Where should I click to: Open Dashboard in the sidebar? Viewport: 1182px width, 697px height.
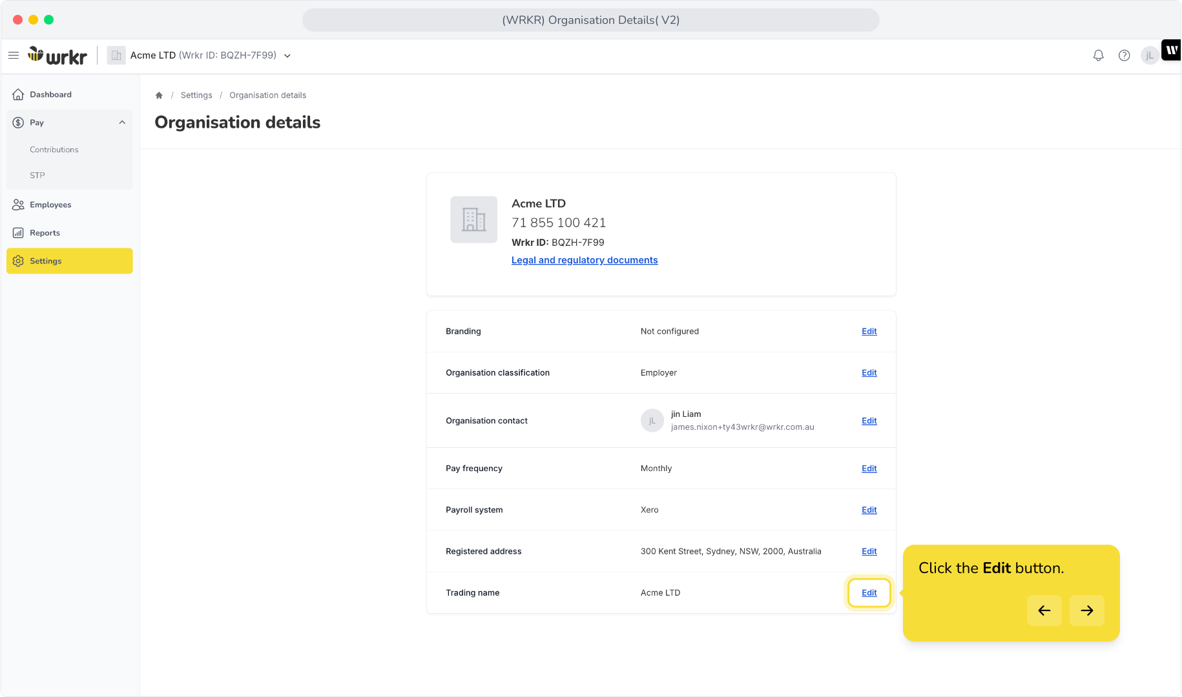(x=70, y=95)
